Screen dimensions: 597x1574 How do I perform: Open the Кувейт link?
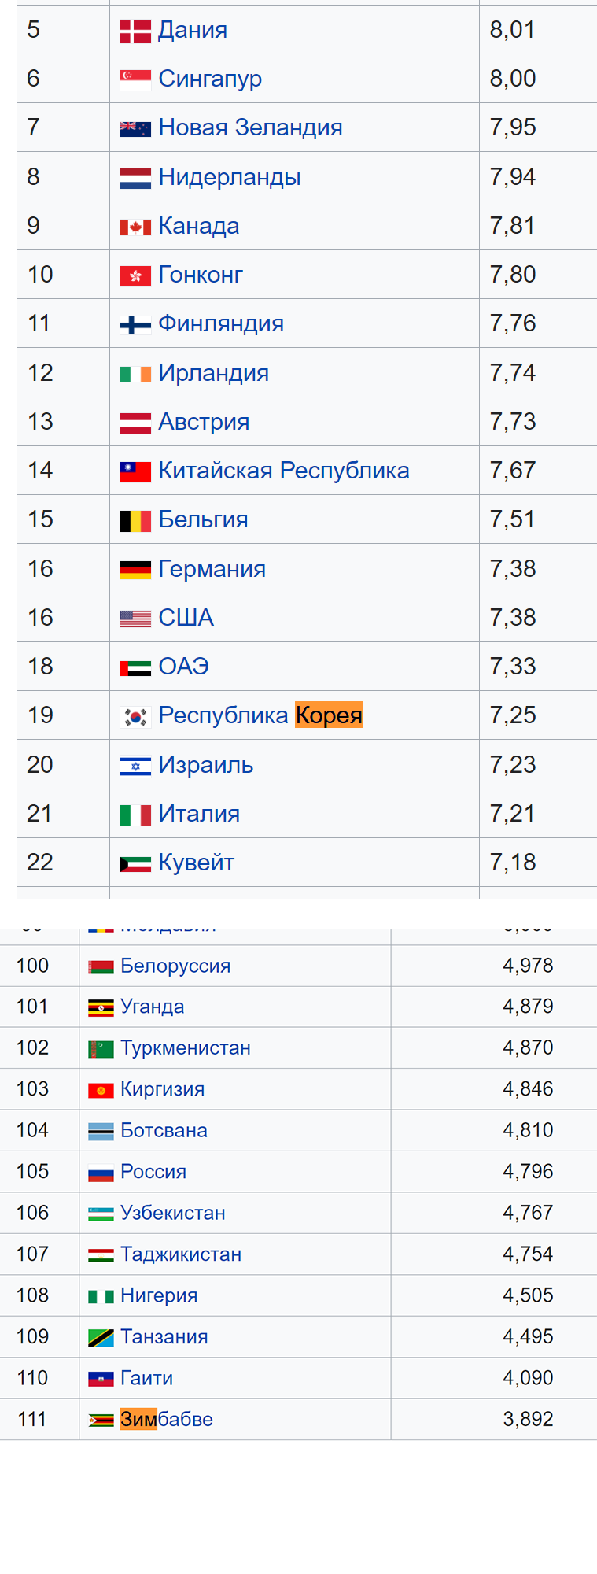(197, 863)
